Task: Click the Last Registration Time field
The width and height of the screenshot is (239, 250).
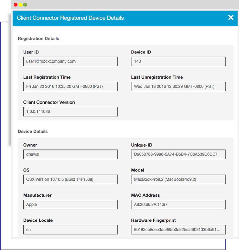Action: (70, 86)
